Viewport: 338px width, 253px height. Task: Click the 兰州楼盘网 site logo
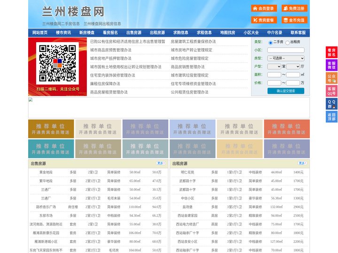coord(73,12)
